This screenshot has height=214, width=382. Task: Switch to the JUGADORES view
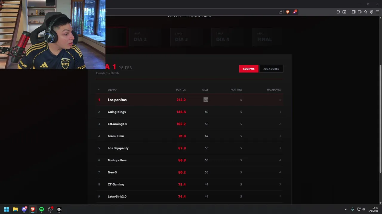pyautogui.click(x=271, y=69)
